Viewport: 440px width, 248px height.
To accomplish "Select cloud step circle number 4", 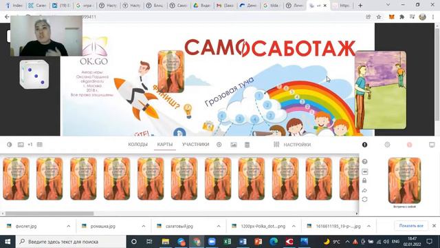I will (x=254, y=119).
